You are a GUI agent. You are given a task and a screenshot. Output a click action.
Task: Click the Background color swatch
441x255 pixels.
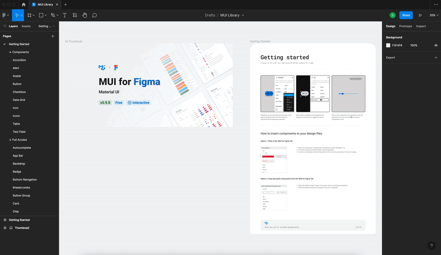pyautogui.click(x=388, y=45)
